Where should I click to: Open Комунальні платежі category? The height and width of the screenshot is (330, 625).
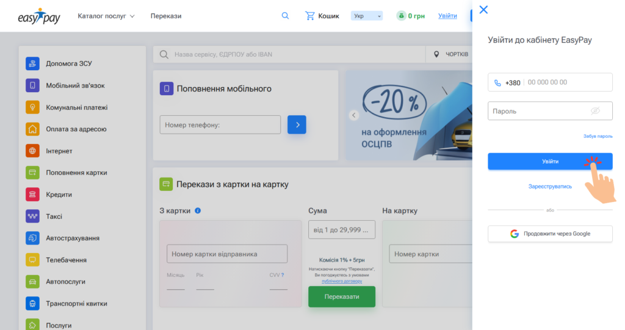click(76, 107)
